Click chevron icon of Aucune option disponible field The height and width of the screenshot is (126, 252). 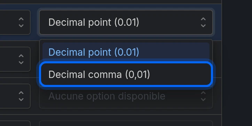(203, 96)
